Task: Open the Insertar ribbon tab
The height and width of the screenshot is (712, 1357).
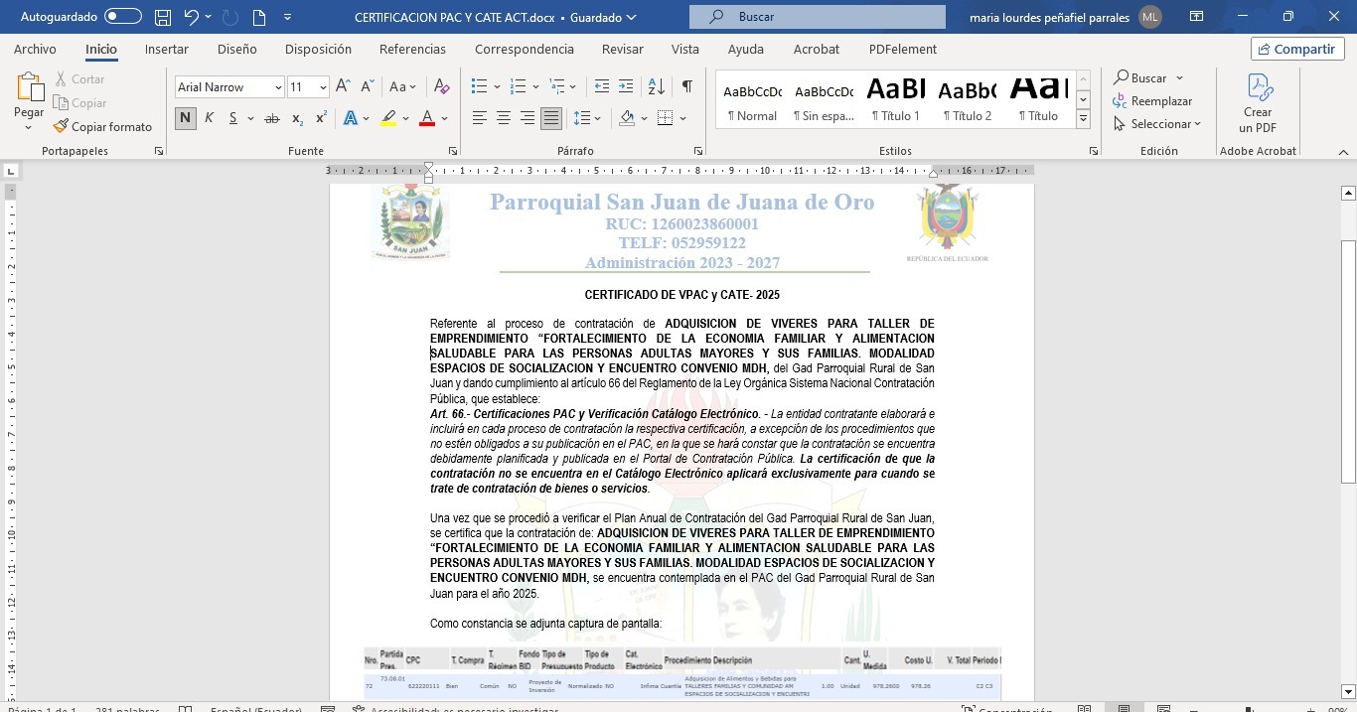Action: pyautogui.click(x=166, y=49)
